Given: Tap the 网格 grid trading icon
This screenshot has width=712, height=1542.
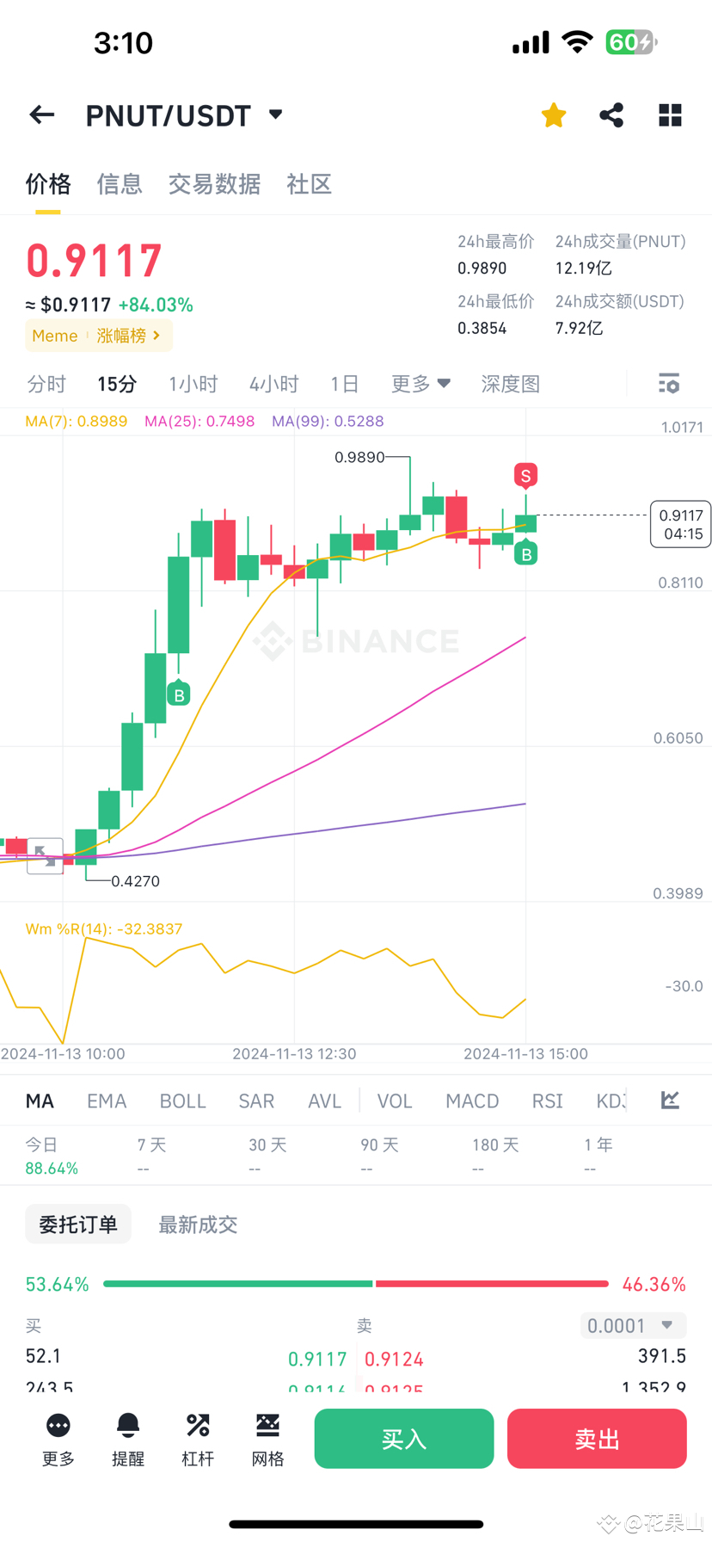Looking at the screenshot, I should [x=267, y=1427].
